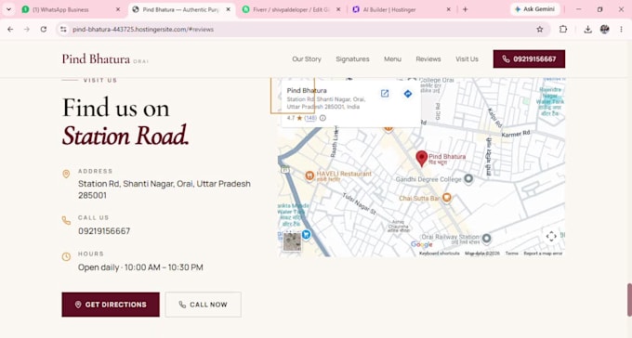Go back with browser back arrow
The width and height of the screenshot is (632, 338).
point(10,29)
